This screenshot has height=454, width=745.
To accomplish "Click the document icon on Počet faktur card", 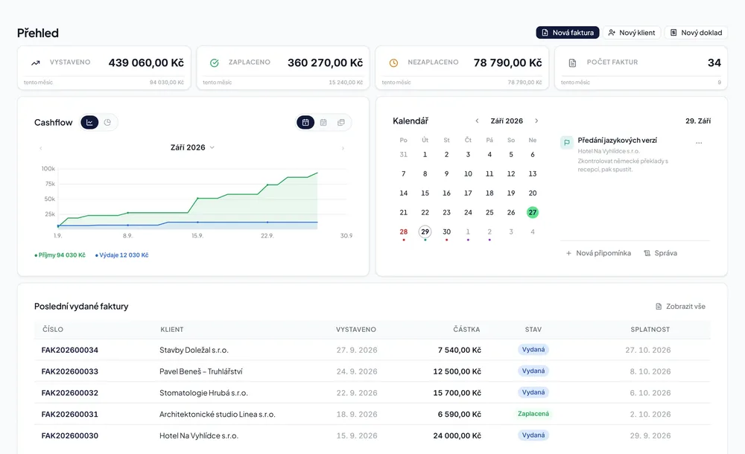I will pyautogui.click(x=572, y=63).
